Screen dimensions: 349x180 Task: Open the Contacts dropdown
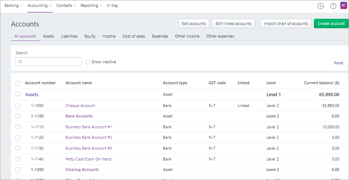[x=66, y=6]
